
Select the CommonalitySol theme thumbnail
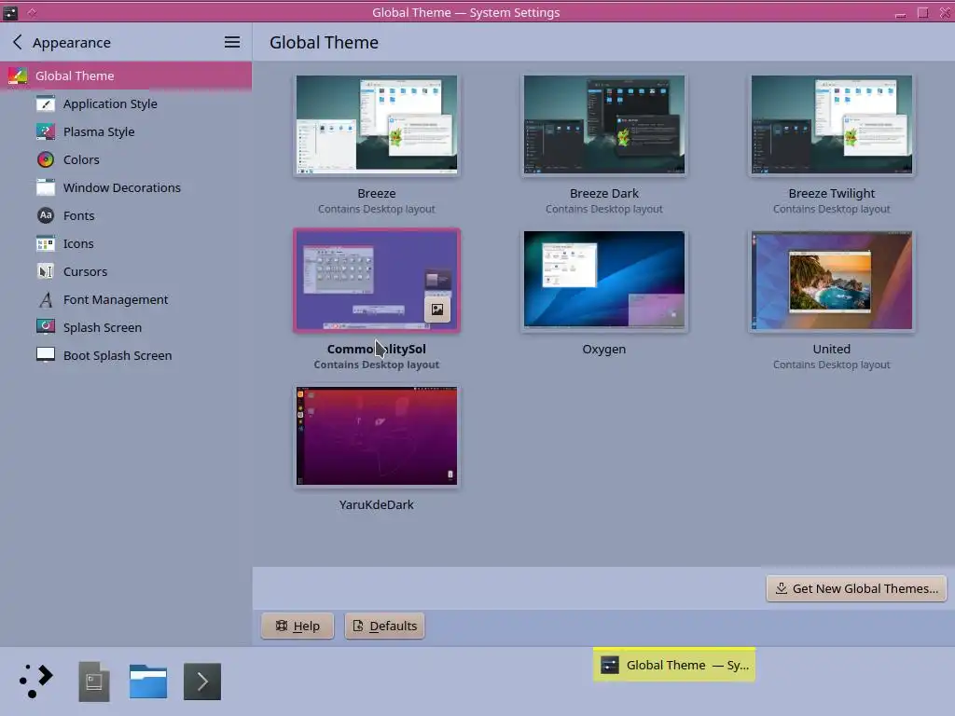click(377, 280)
